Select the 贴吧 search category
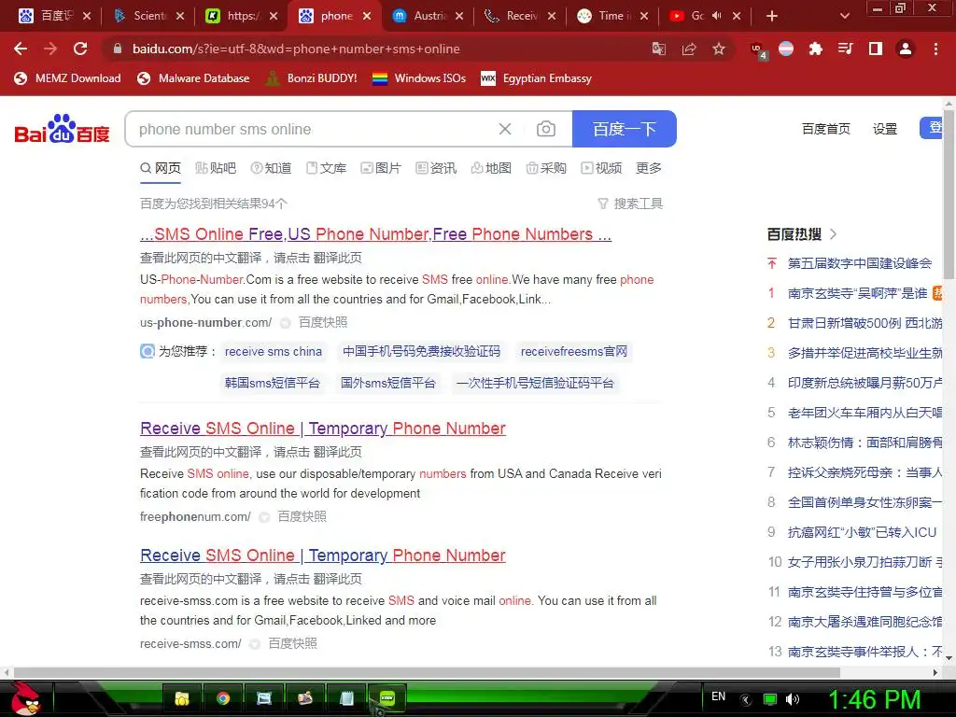The width and height of the screenshot is (956, 717). tap(216, 168)
